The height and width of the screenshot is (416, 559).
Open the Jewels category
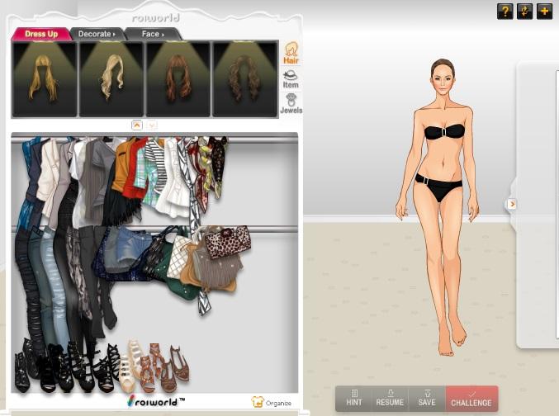291,103
